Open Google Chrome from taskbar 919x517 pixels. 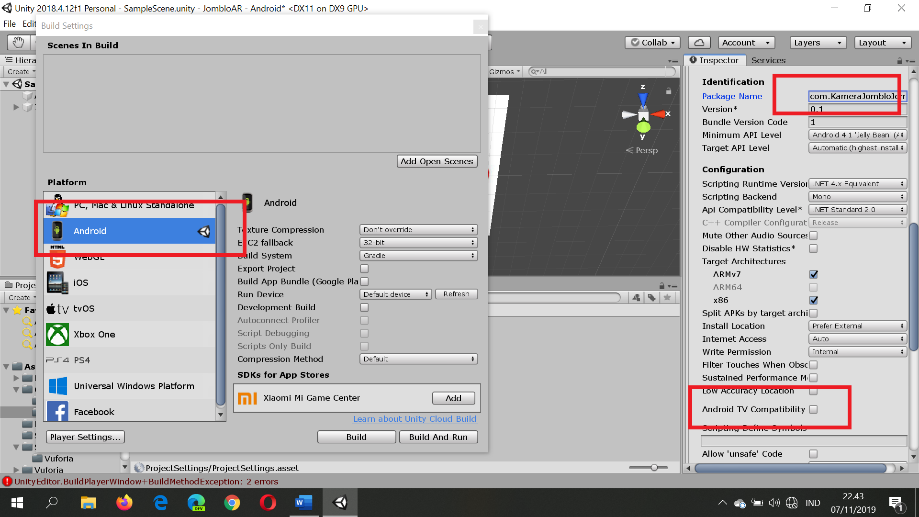(x=232, y=503)
